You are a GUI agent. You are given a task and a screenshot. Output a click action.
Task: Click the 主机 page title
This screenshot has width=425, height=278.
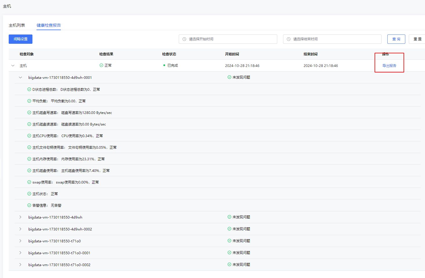pos(7,6)
